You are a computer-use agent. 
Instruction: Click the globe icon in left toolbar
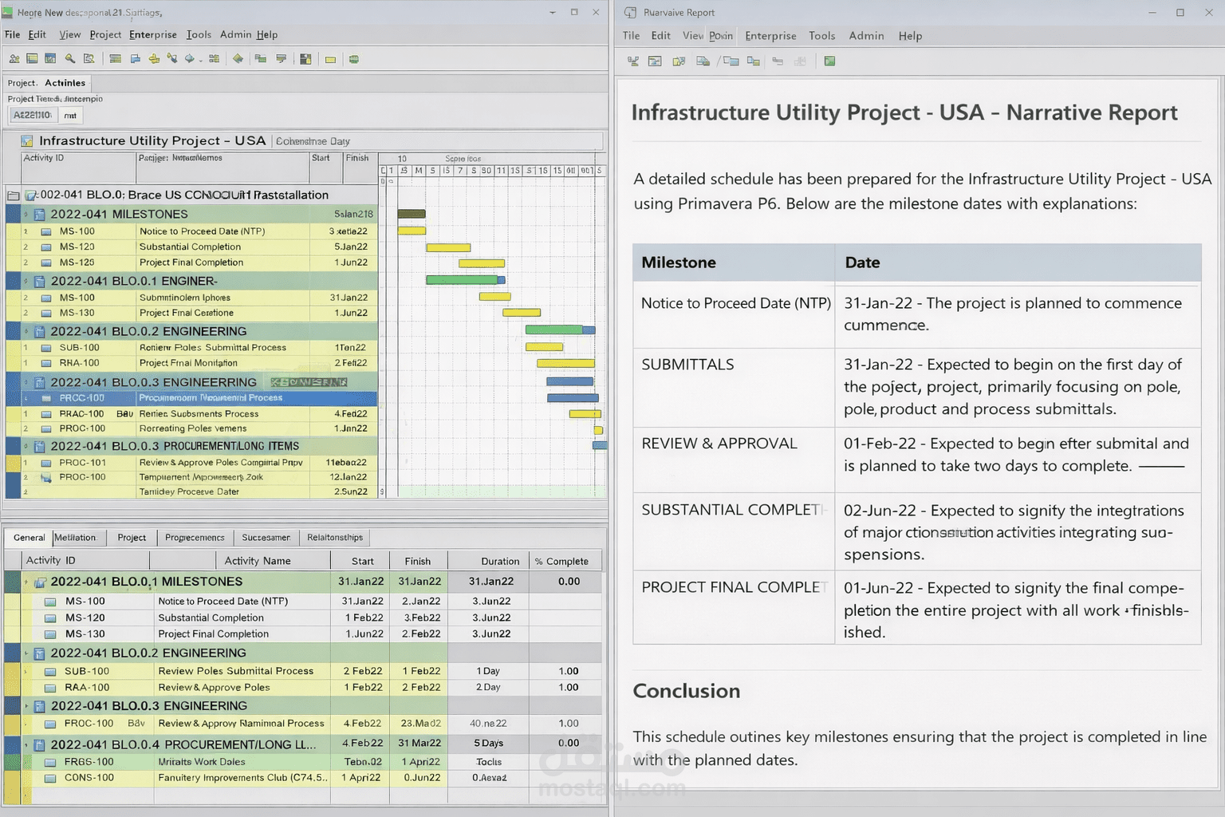[x=189, y=59]
